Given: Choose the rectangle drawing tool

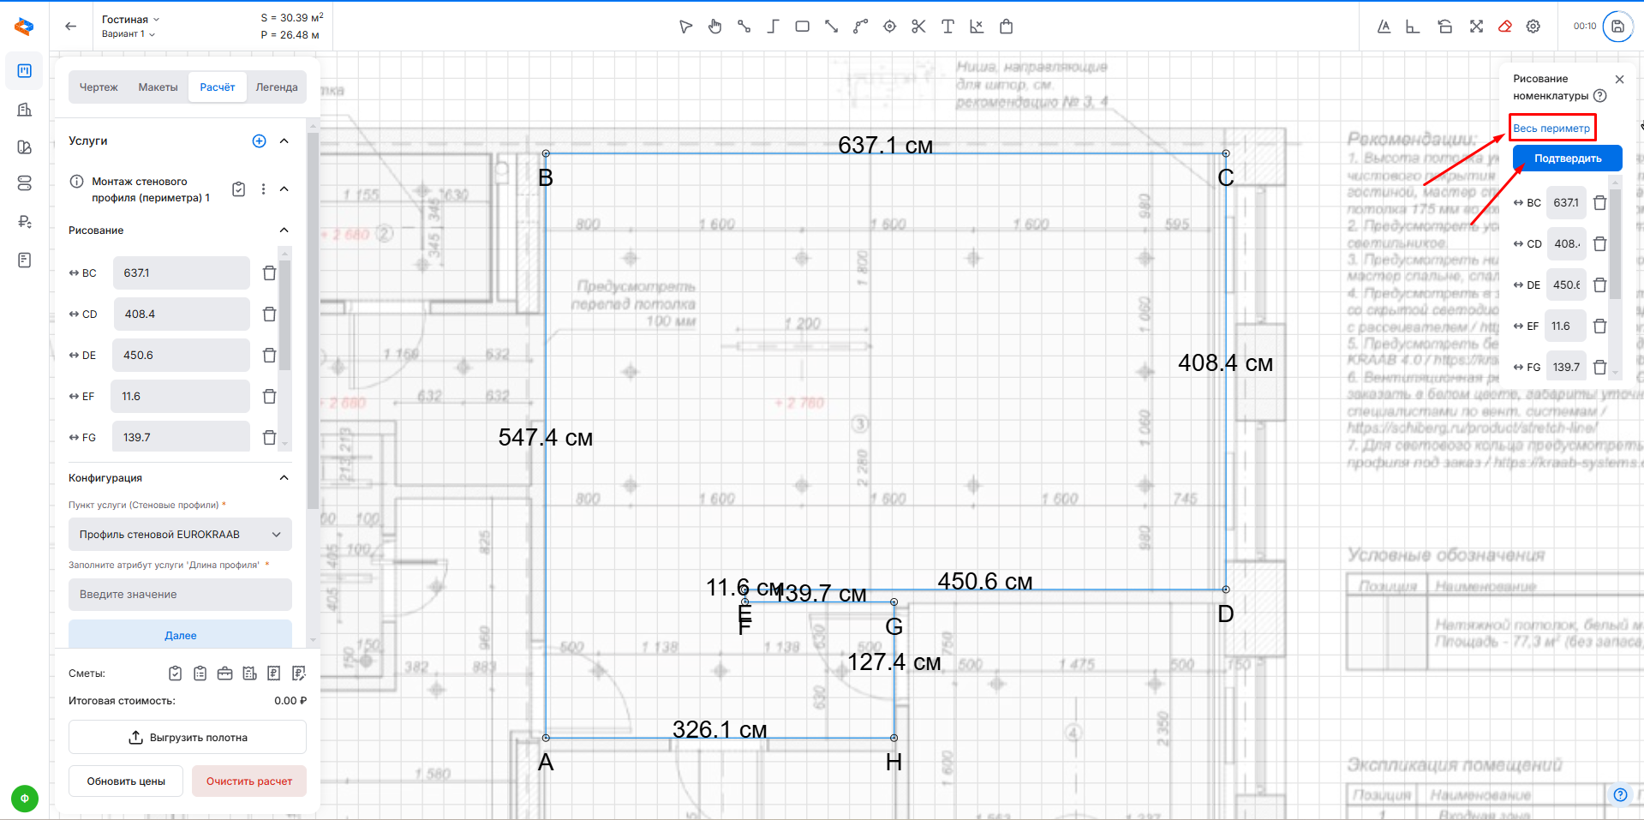Looking at the screenshot, I should pyautogui.click(x=802, y=27).
